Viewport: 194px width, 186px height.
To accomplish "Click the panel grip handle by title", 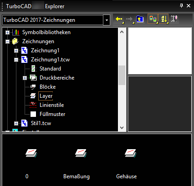I will point(2,6).
